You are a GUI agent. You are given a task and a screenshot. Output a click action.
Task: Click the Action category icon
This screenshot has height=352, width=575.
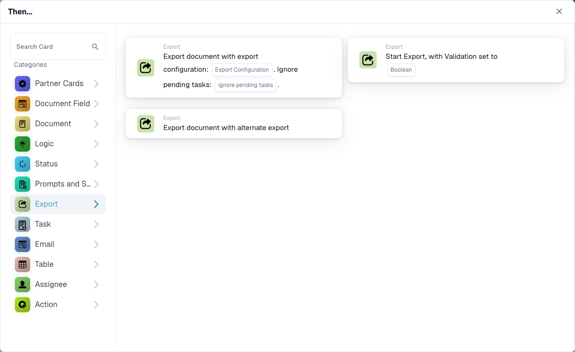point(23,305)
